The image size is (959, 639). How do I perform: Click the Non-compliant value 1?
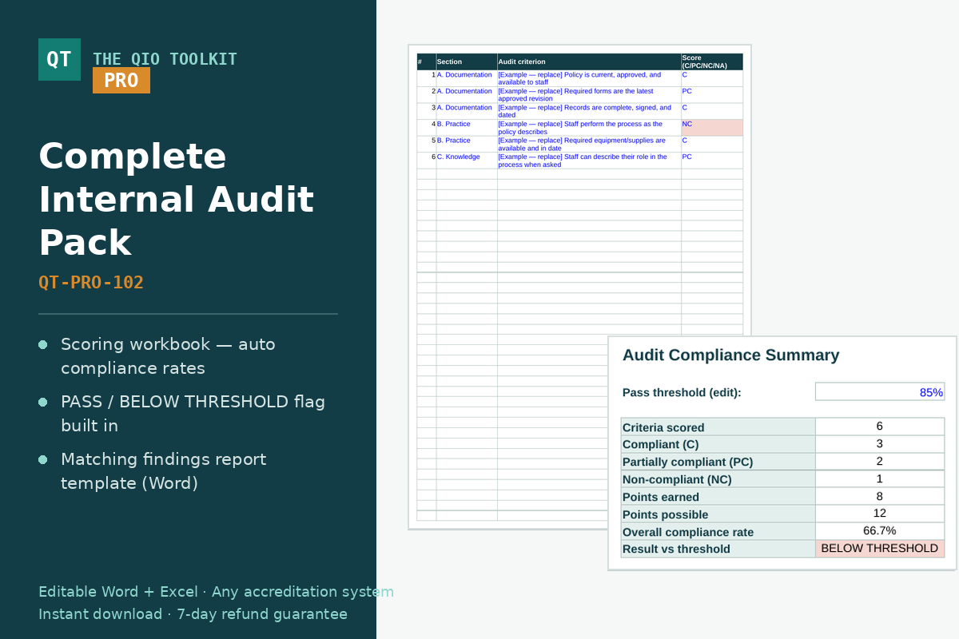pyautogui.click(x=880, y=479)
